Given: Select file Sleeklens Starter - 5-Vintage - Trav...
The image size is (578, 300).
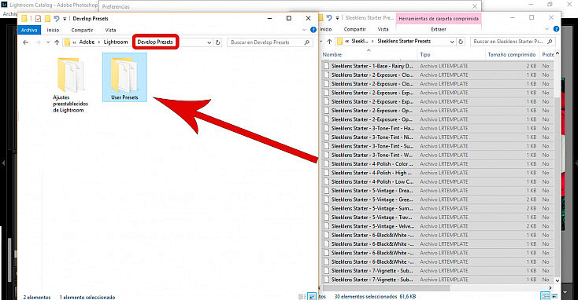Looking at the screenshot, I should (x=372, y=218).
